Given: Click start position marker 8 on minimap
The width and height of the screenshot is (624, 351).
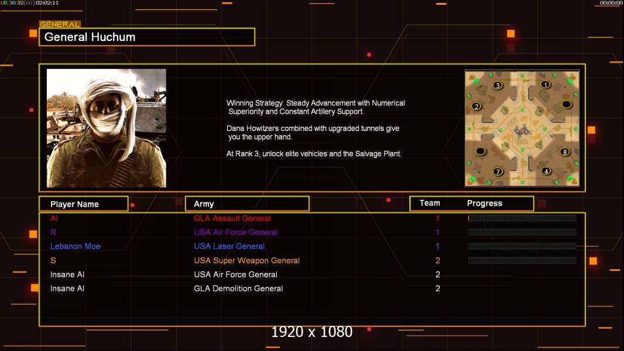Looking at the screenshot, I should pos(564,152).
